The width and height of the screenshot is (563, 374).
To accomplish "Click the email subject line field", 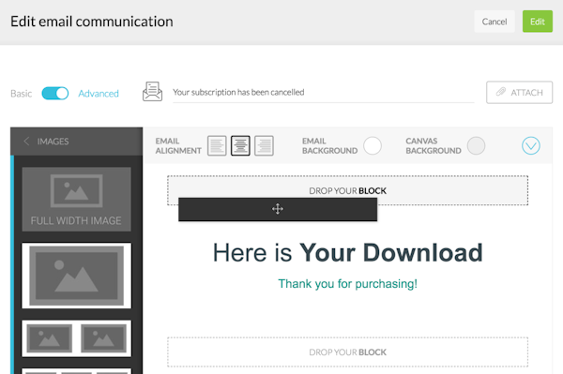I will click(323, 93).
